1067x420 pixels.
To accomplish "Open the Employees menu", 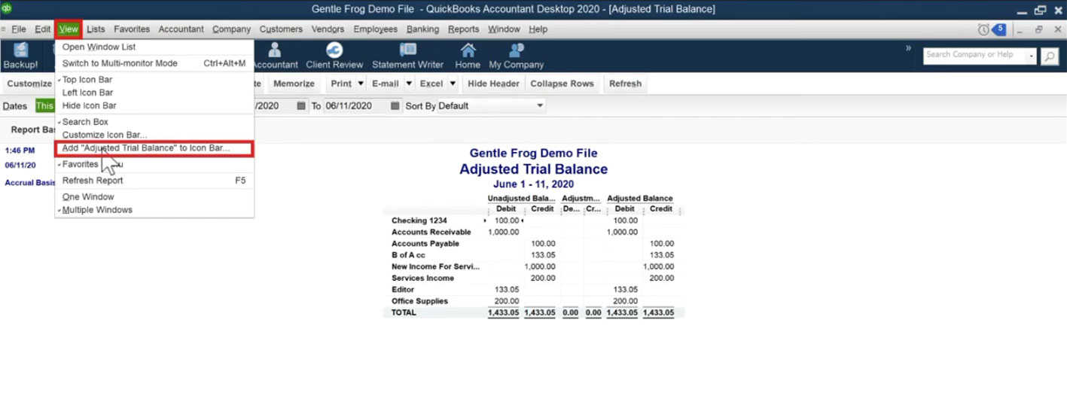I will coord(375,29).
